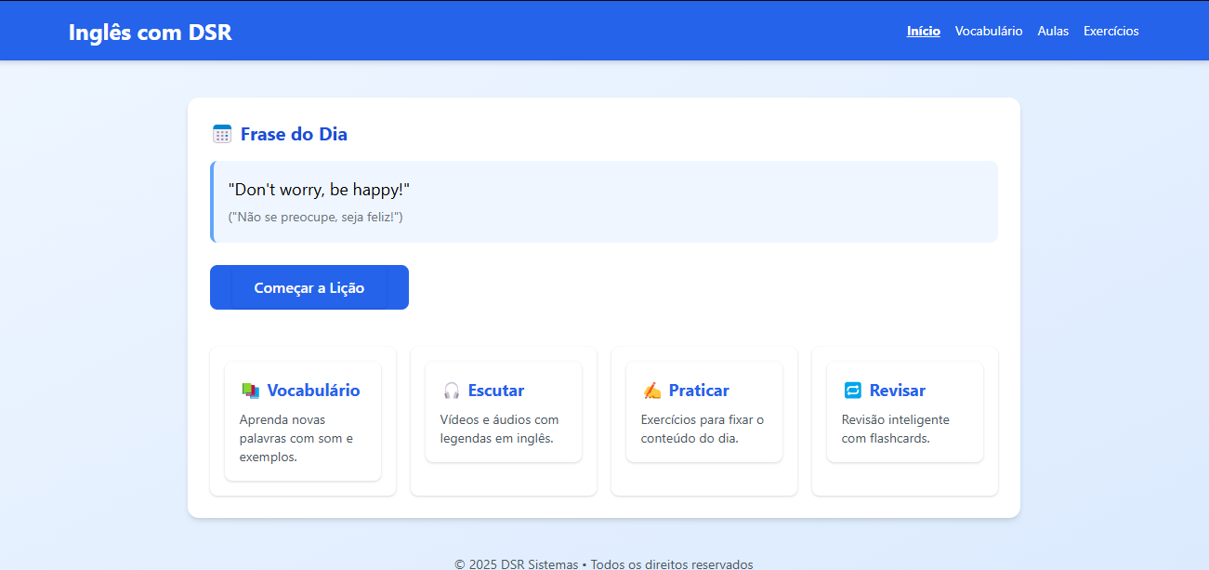This screenshot has width=1209, height=570.
Task: Open the Vocabulário page from top navigation
Action: tap(989, 31)
